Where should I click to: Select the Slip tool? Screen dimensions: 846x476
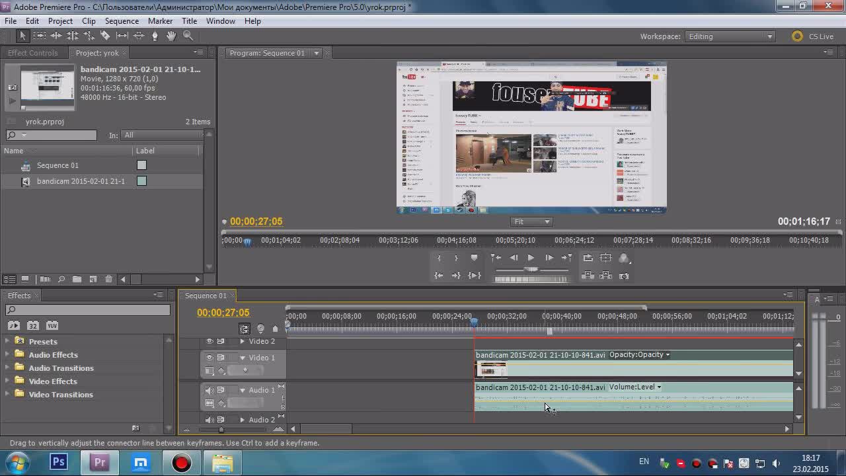tap(122, 36)
